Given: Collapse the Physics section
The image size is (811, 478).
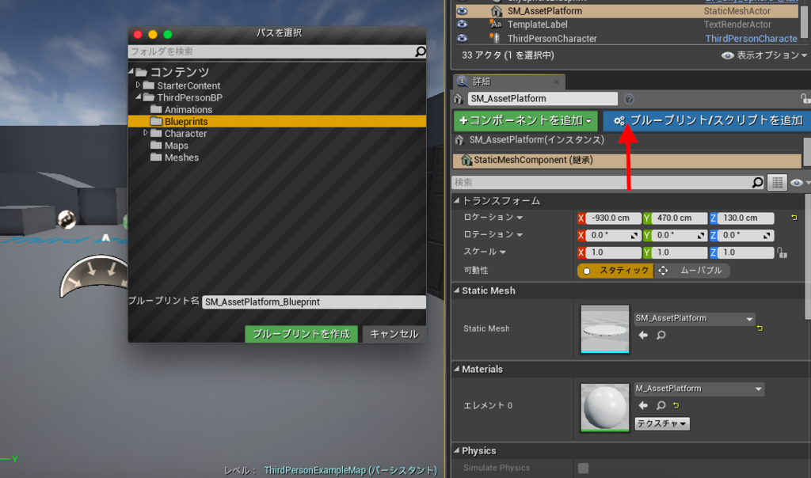Looking at the screenshot, I should pyautogui.click(x=457, y=450).
